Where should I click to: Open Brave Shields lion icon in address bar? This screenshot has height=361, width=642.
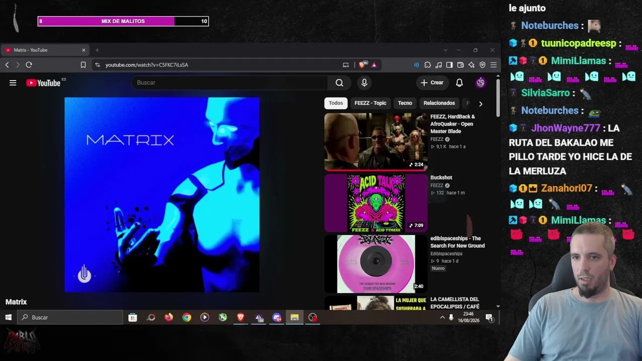tap(362, 65)
